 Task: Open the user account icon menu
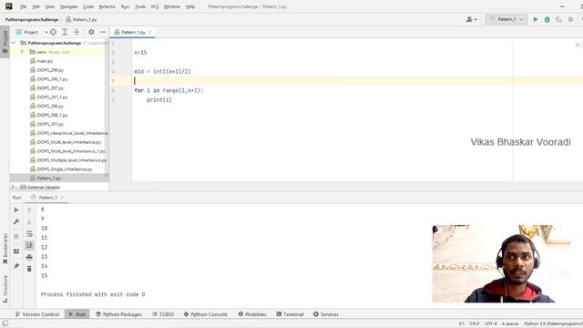tap(472, 19)
